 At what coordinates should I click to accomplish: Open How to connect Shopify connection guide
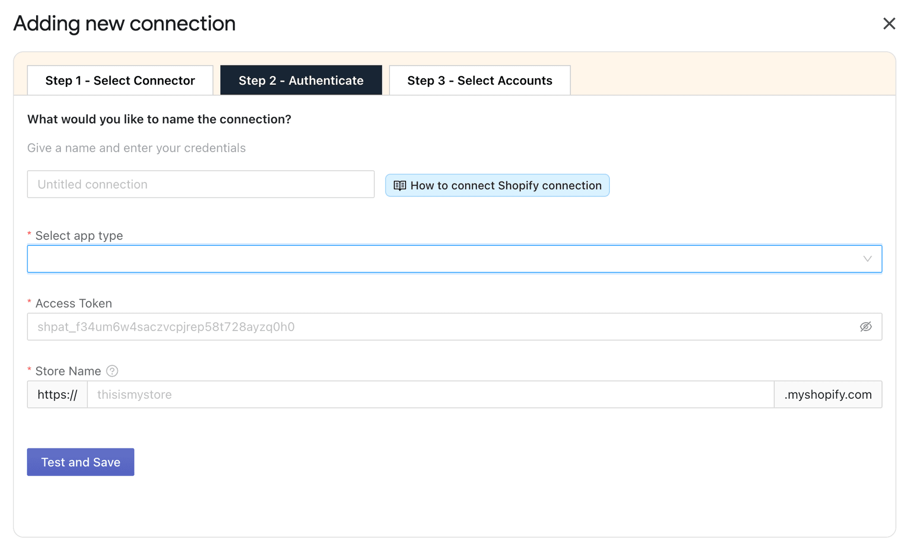click(497, 186)
